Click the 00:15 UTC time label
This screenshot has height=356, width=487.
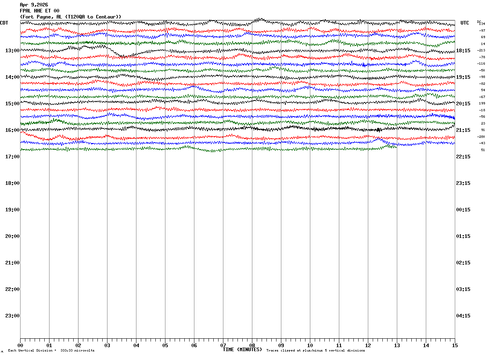463,210
